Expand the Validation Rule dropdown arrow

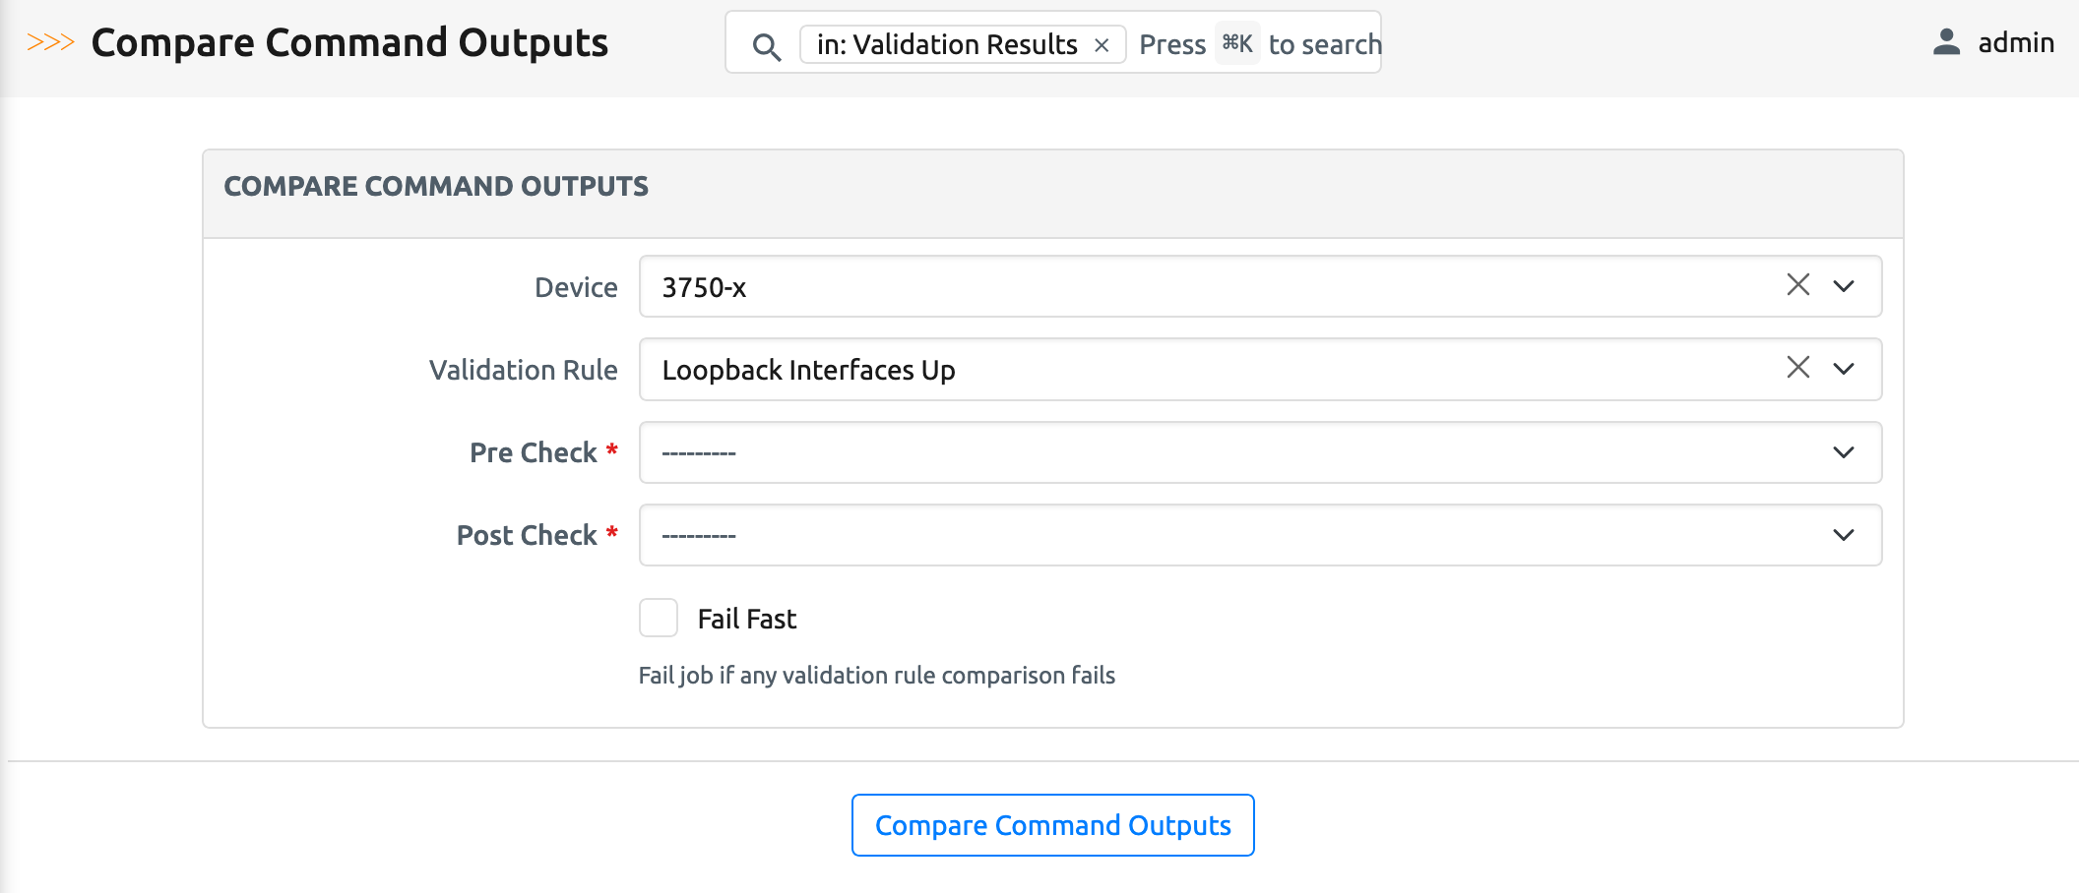click(x=1844, y=369)
